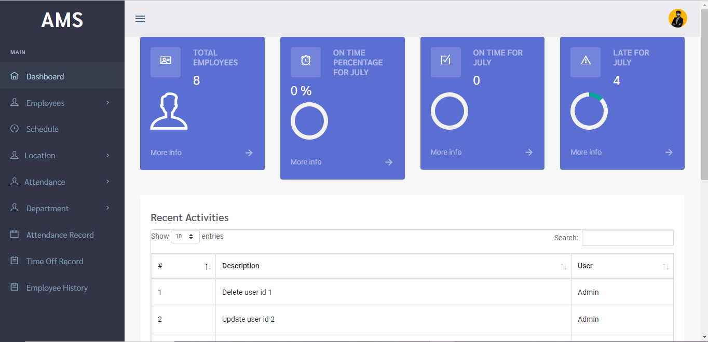Expand the Department submenu chevron

click(107, 208)
